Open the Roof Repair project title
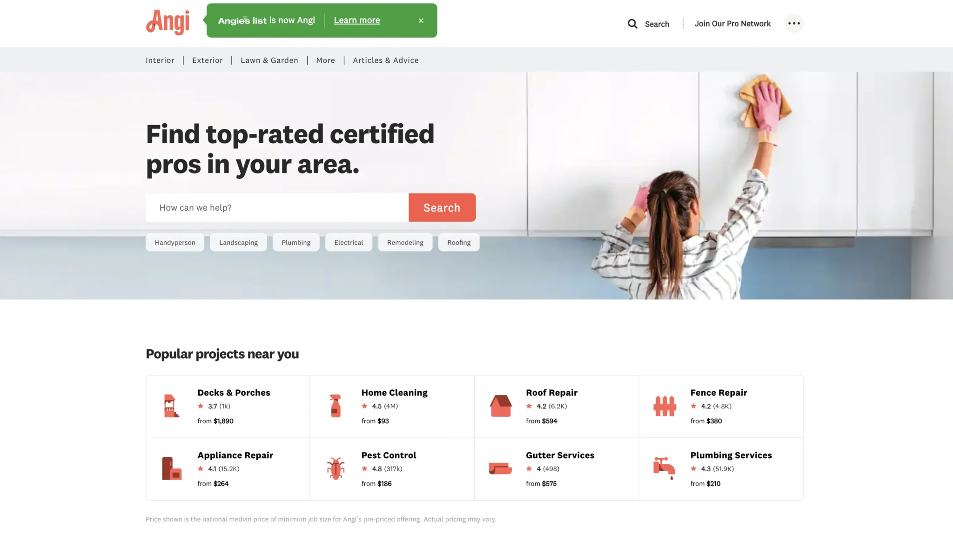 (x=552, y=393)
